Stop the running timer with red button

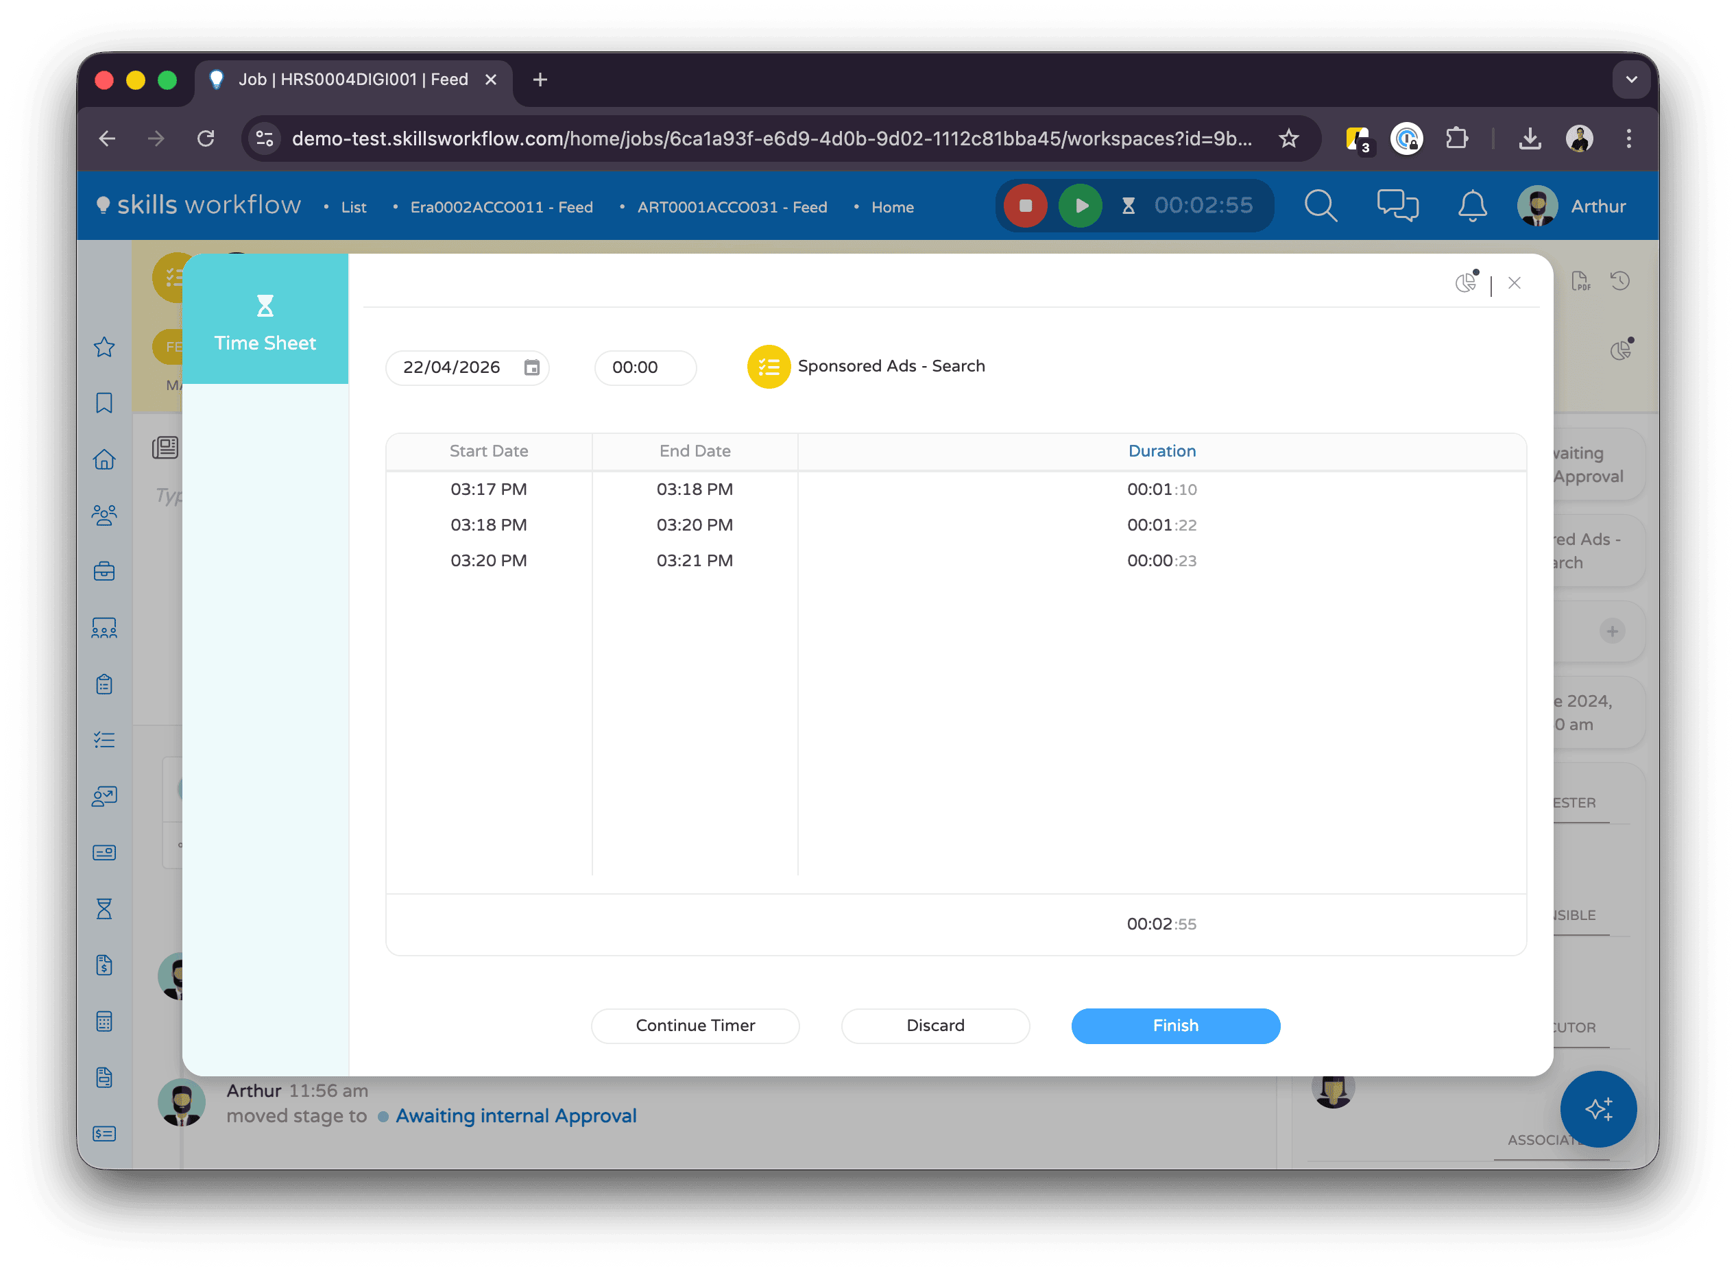(x=1025, y=206)
